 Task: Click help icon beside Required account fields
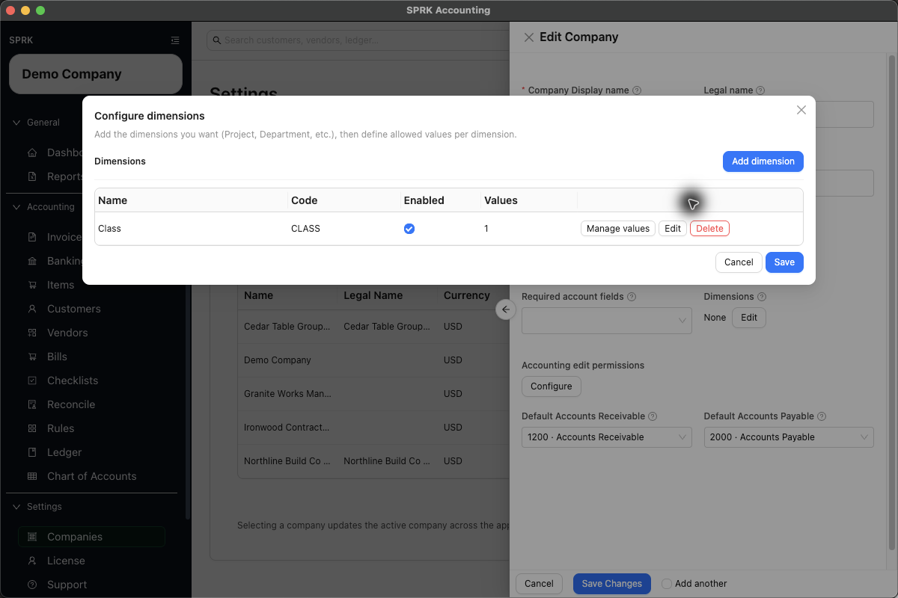tap(632, 297)
